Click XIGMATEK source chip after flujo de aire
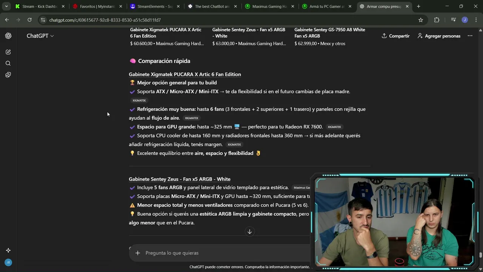Screen dimensions: 483x272 click(x=192, y=118)
